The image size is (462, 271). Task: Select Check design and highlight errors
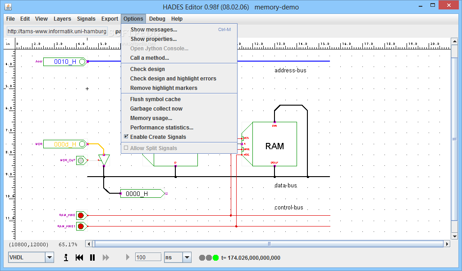click(x=179, y=79)
